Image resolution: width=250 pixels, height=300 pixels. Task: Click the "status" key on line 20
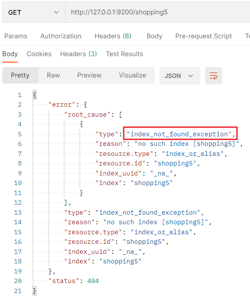[64, 281]
